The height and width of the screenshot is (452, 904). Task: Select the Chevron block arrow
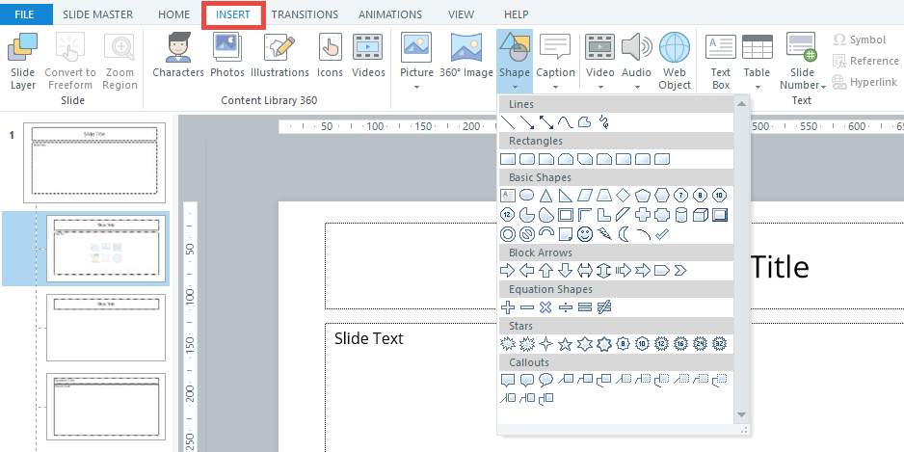[x=680, y=271]
